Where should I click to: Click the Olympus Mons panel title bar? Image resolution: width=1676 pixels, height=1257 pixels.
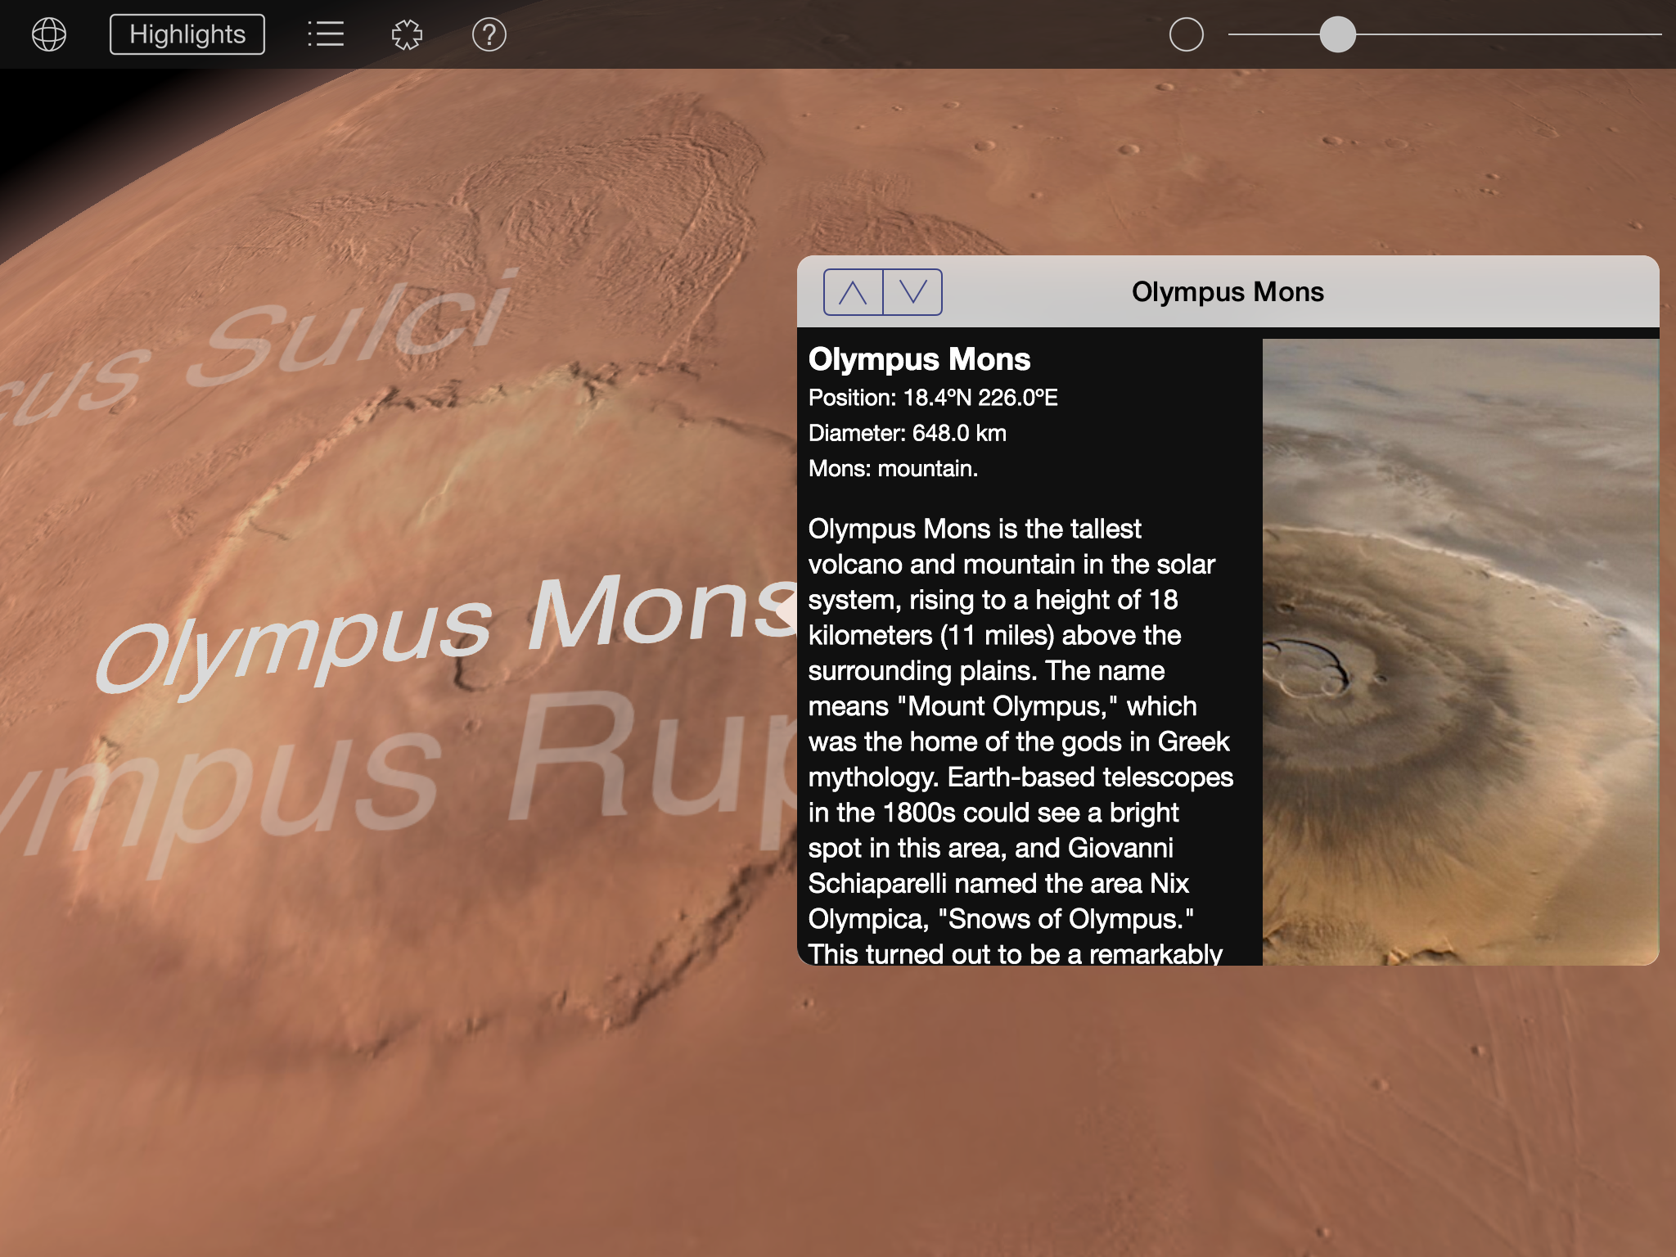pyautogui.click(x=1228, y=292)
